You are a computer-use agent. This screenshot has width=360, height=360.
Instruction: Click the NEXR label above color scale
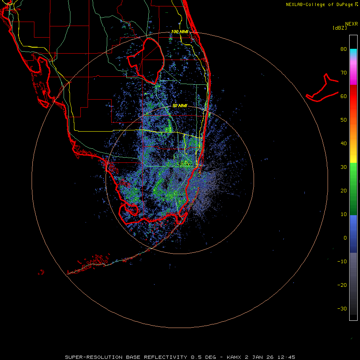click(x=352, y=24)
